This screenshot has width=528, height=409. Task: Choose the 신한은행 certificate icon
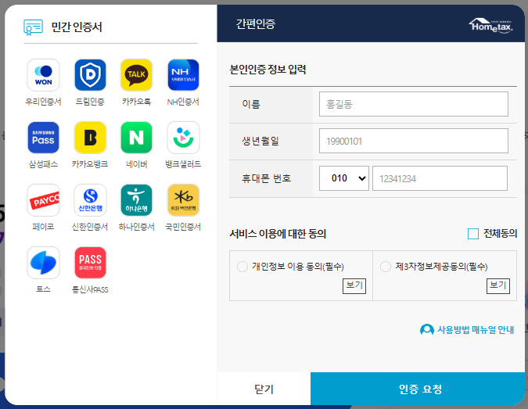point(90,200)
